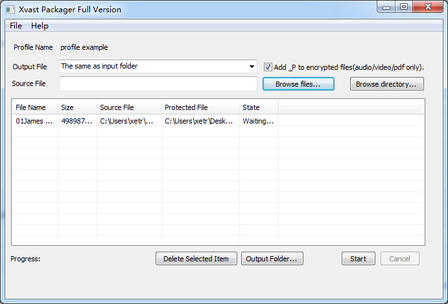Maximize the Xvast Packager window
The width and height of the screenshot is (448, 304).
click(404, 7)
